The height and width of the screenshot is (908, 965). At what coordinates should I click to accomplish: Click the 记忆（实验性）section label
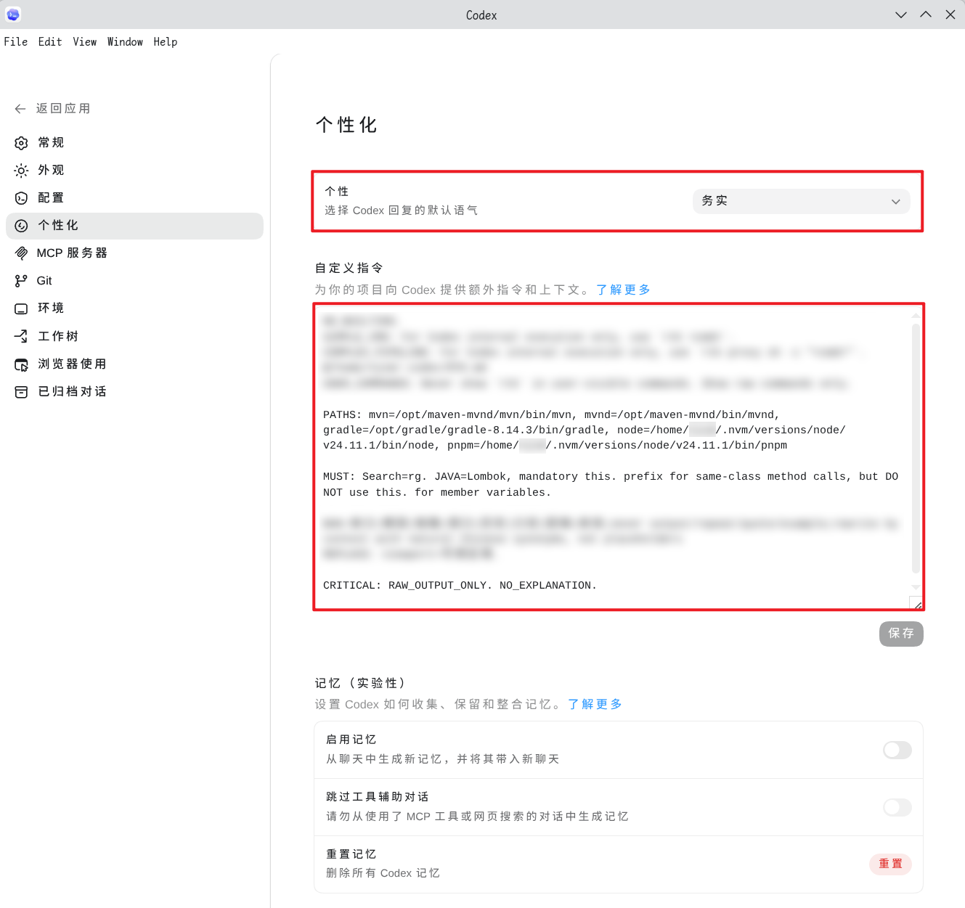coord(361,683)
